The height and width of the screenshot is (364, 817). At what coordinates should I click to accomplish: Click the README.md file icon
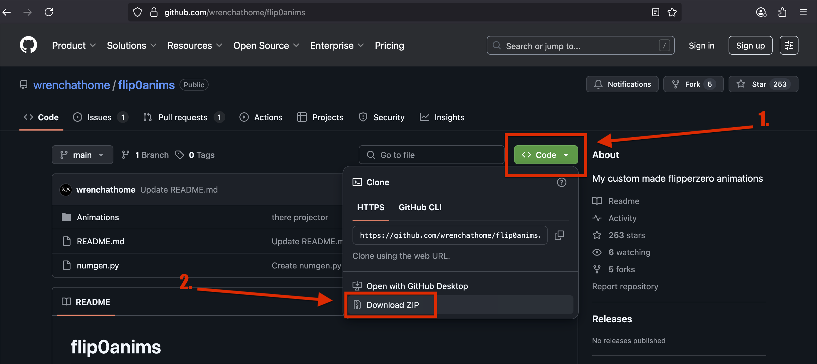point(66,241)
